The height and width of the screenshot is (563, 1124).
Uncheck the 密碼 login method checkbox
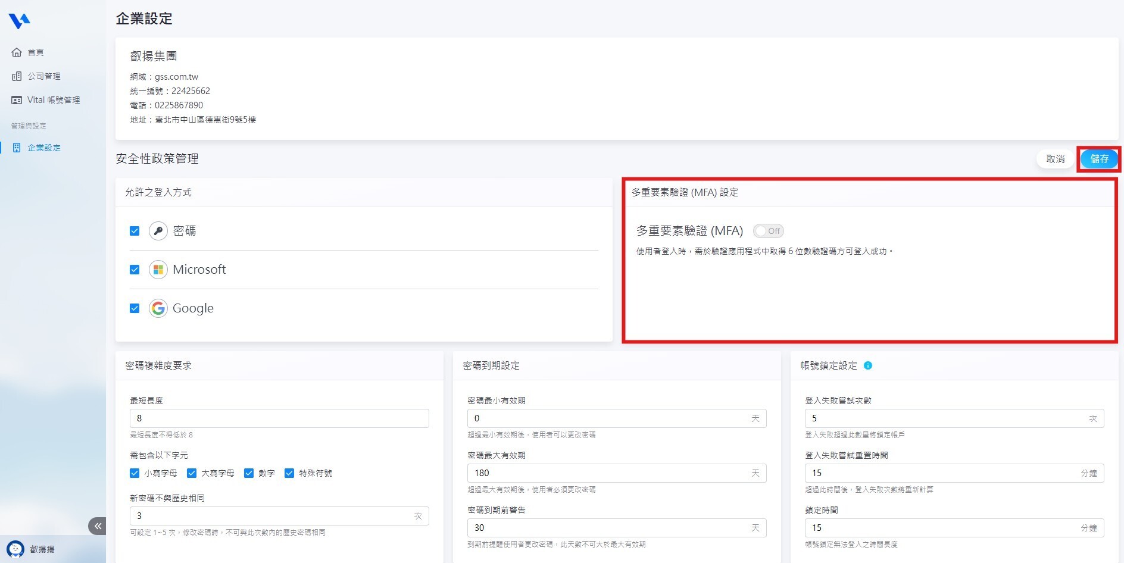pyautogui.click(x=135, y=231)
